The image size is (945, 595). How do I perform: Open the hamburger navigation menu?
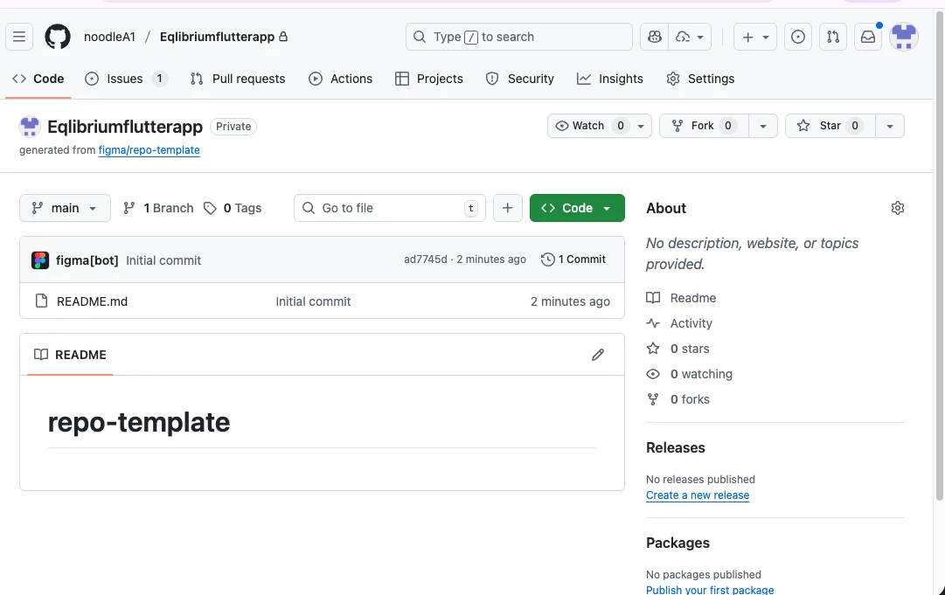click(x=19, y=37)
